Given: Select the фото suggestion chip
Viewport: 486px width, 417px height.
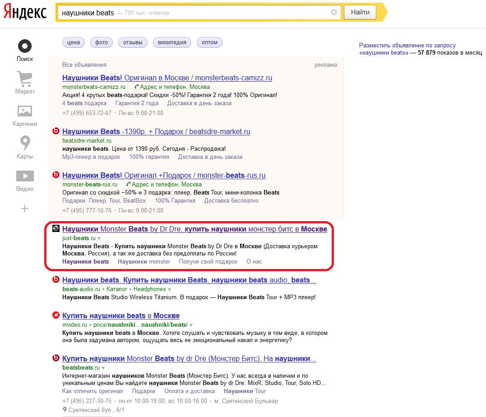Looking at the screenshot, I should (102, 42).
